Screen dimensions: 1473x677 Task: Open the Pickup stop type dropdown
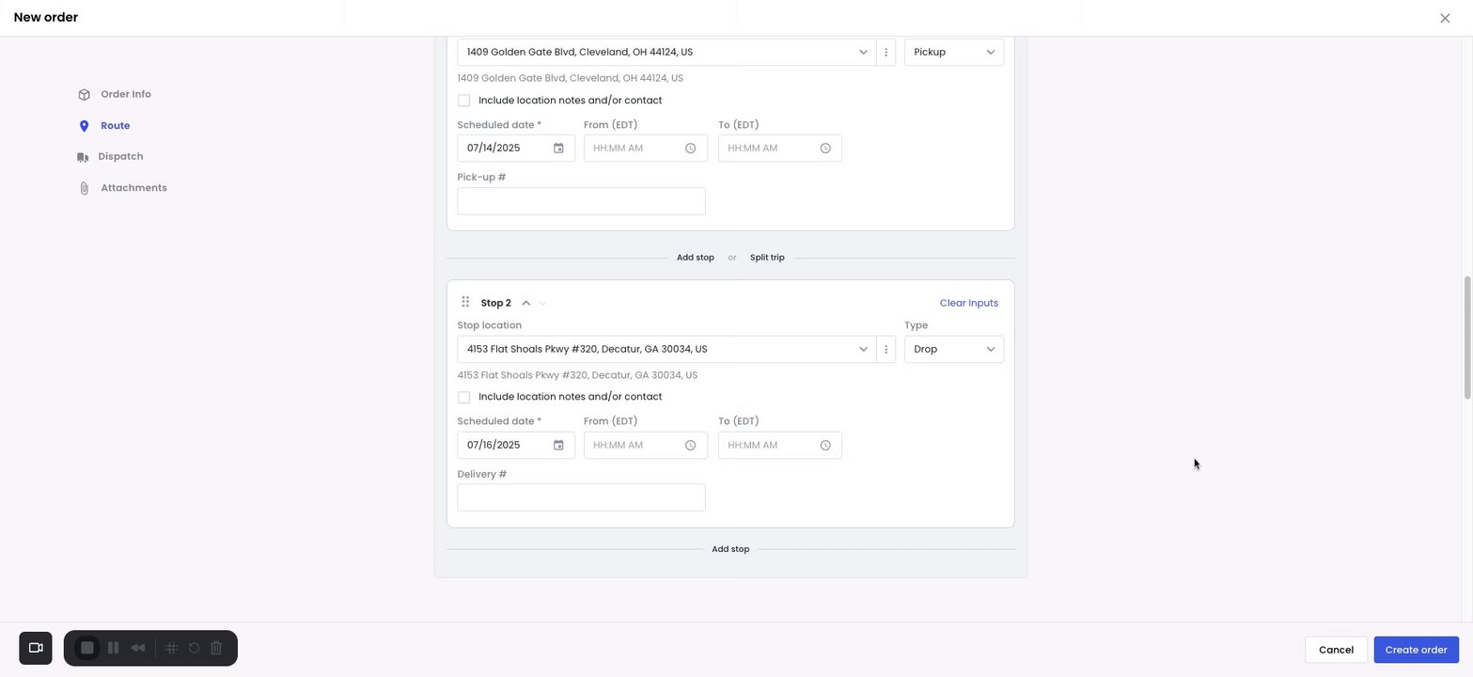953,53
